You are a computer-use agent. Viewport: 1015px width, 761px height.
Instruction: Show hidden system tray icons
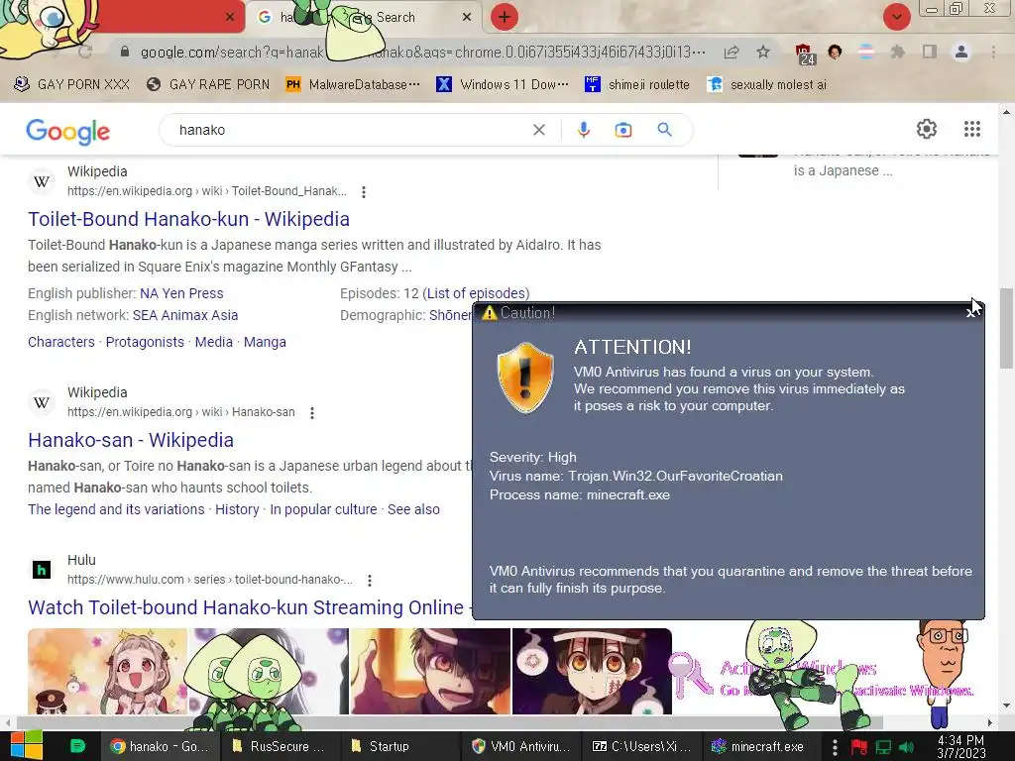[835, 747]
